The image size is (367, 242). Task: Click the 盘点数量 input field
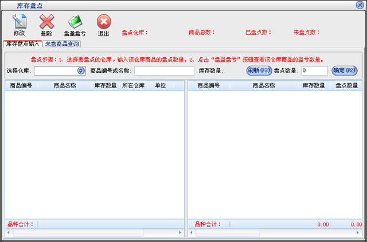pyautogui.click(x=314, y=71)
